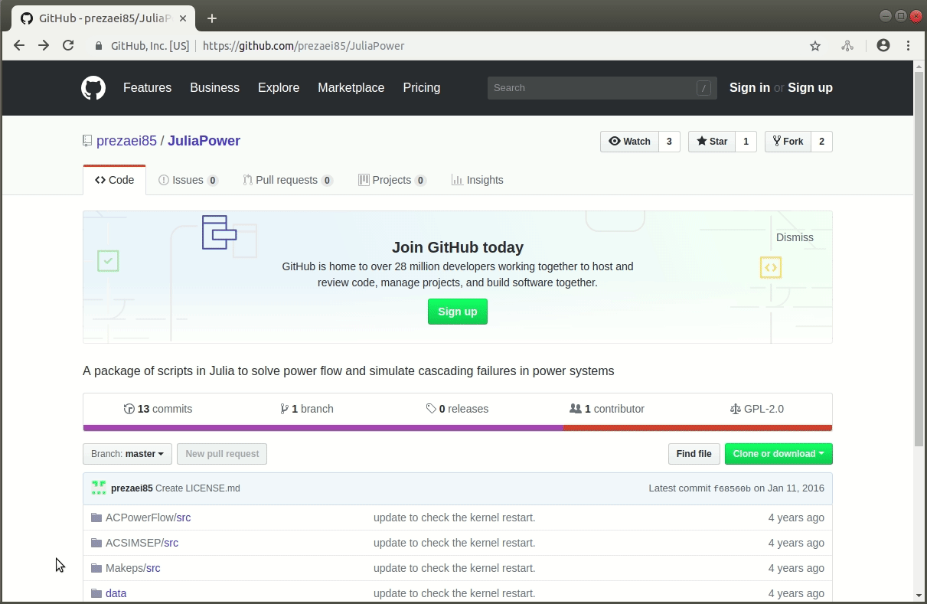Click the forks count 2
This screenshot has height=604, width=927.
point(822,142)
